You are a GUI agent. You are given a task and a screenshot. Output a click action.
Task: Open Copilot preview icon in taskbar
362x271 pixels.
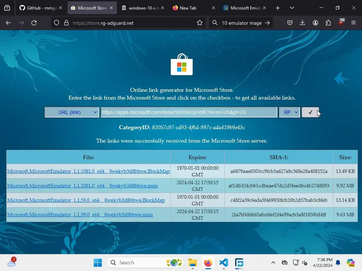pos(350,263)
